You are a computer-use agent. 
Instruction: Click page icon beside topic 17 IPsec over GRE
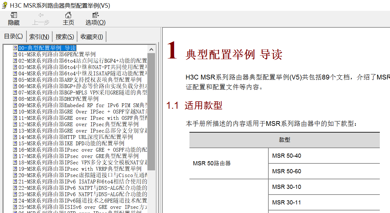click(15, 156)
